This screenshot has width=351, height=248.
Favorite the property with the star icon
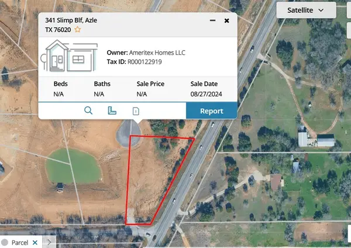(77, 29)
